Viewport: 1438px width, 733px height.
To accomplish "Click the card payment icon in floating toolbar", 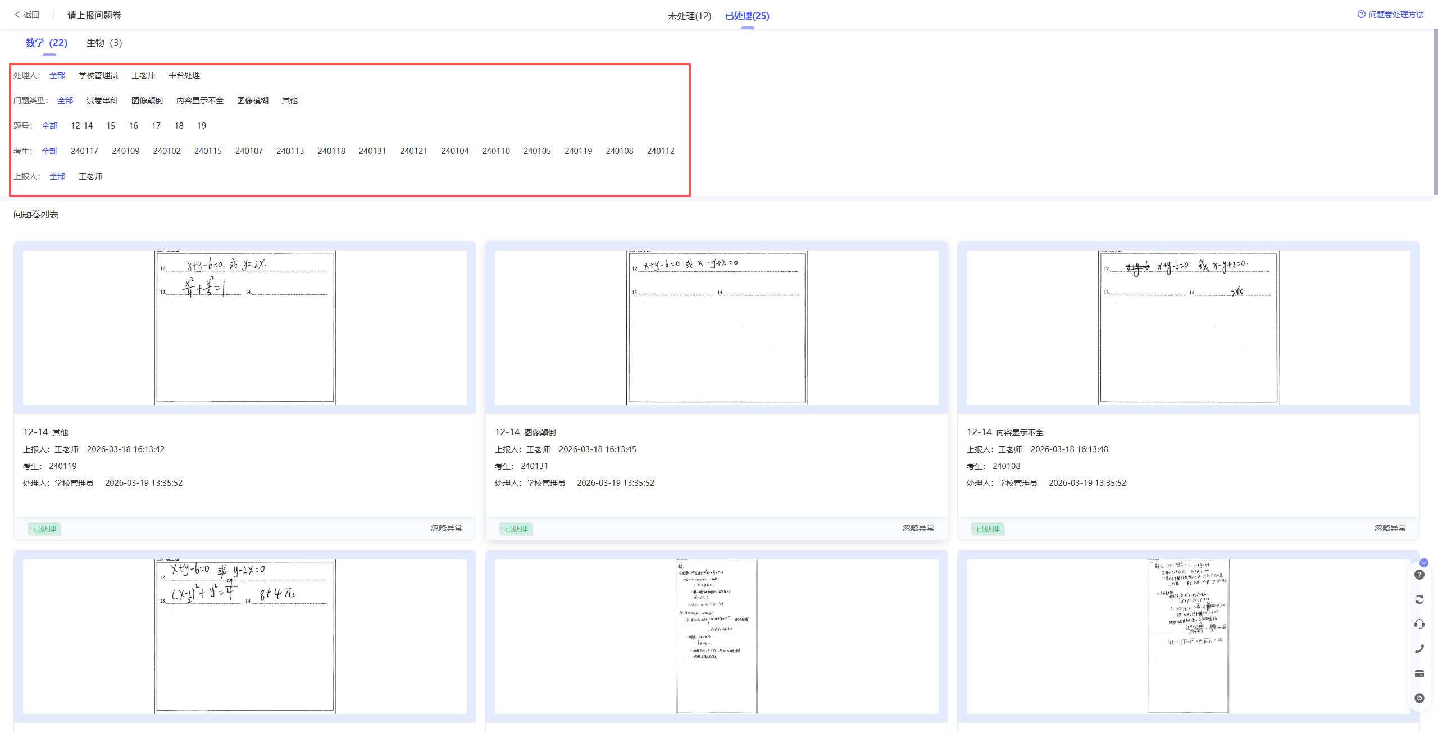I will [x=1419, y=673].
